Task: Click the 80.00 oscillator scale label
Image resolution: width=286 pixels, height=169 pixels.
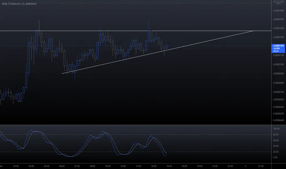Action: point(276,135)
